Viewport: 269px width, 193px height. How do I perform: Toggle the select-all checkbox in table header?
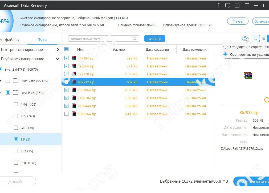pyautogui.click(x=66, y=49)
